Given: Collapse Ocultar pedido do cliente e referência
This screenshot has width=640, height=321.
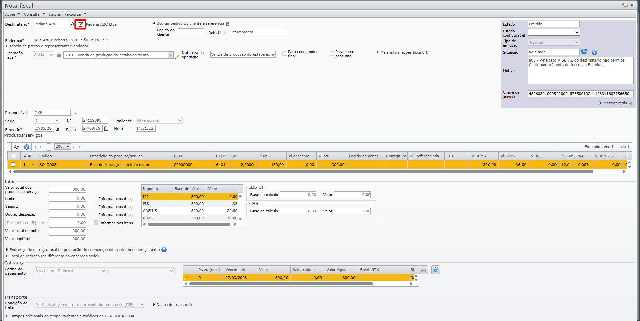Looking at the screenshot, I should (190, 24).
